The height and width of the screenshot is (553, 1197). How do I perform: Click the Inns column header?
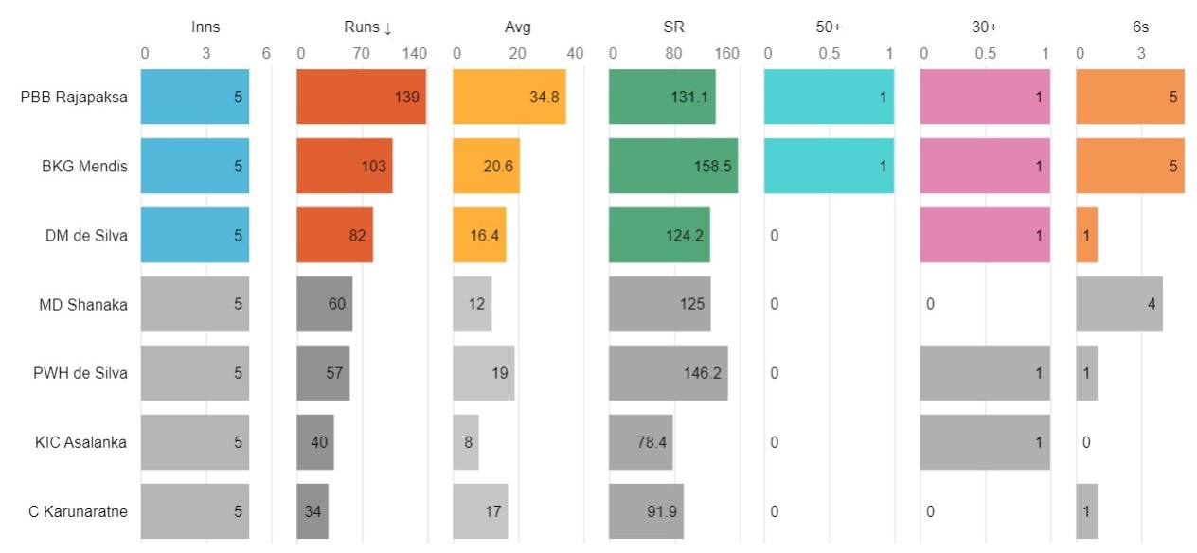[x=205, y=28]
